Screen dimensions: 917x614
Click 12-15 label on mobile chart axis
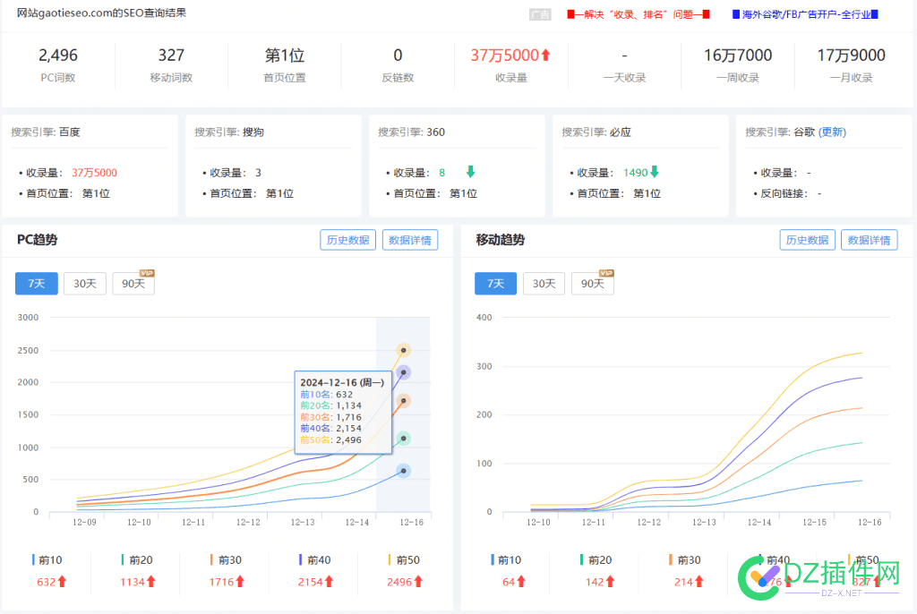[x=814, y=522]
